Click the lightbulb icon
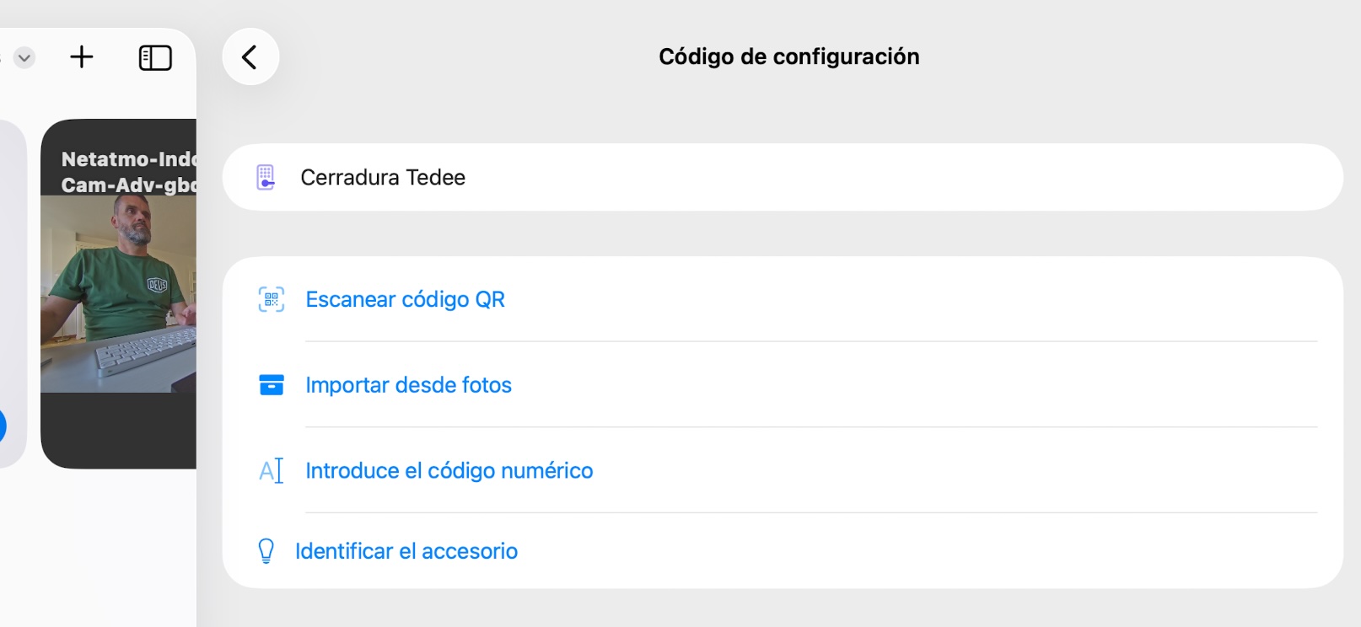Screen dimensions: 1361x627 pos(266,551)
